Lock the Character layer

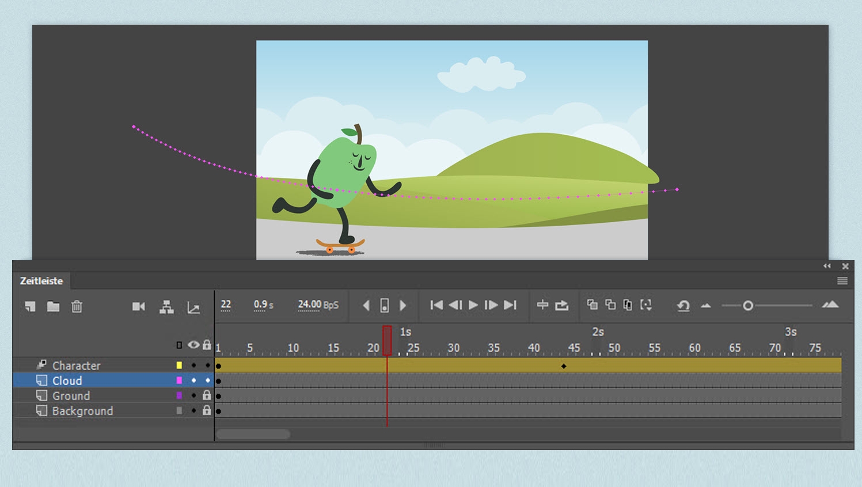(x=207, y=366)
